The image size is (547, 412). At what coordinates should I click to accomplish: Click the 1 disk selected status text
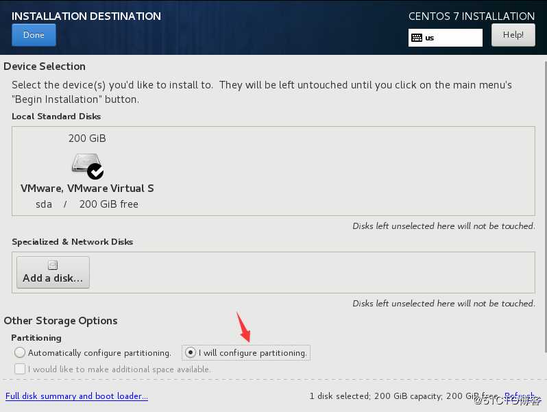(x=404, y=396)
